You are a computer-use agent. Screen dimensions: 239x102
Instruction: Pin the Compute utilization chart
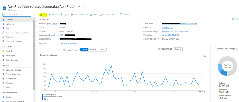click(205, 56)
